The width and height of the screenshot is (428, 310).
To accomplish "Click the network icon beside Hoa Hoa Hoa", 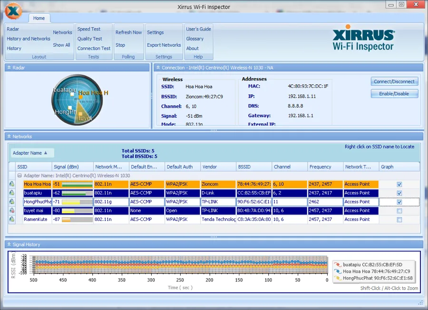I will 11,184.
